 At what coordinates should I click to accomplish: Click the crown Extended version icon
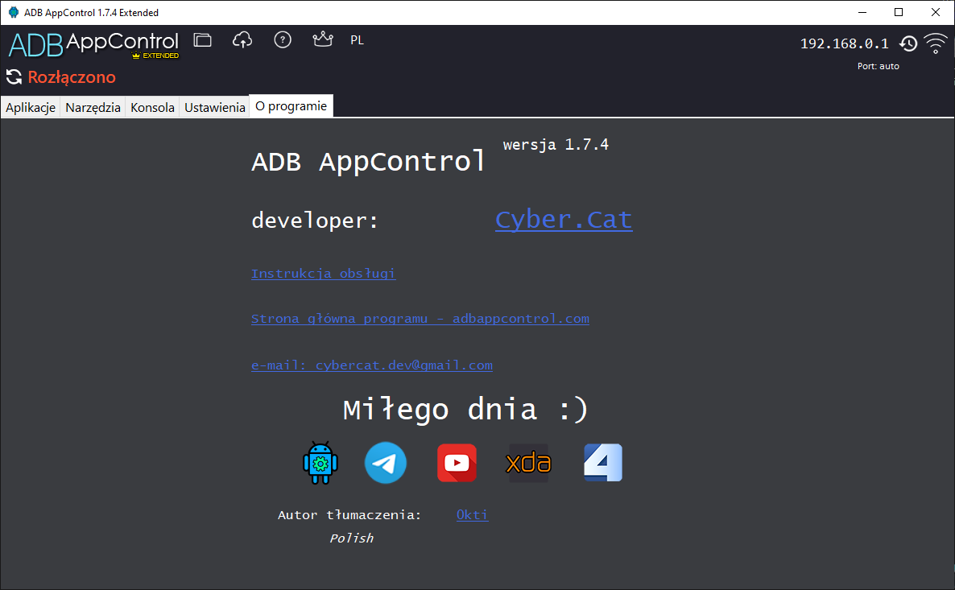323,39
